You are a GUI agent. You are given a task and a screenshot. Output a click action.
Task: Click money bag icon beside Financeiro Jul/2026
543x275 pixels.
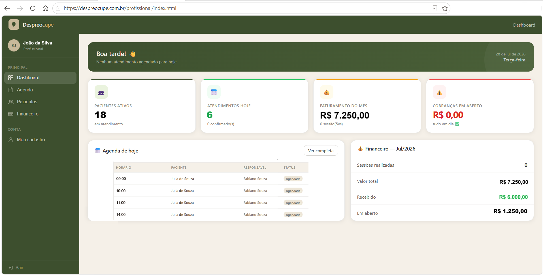tap(360, 149)
